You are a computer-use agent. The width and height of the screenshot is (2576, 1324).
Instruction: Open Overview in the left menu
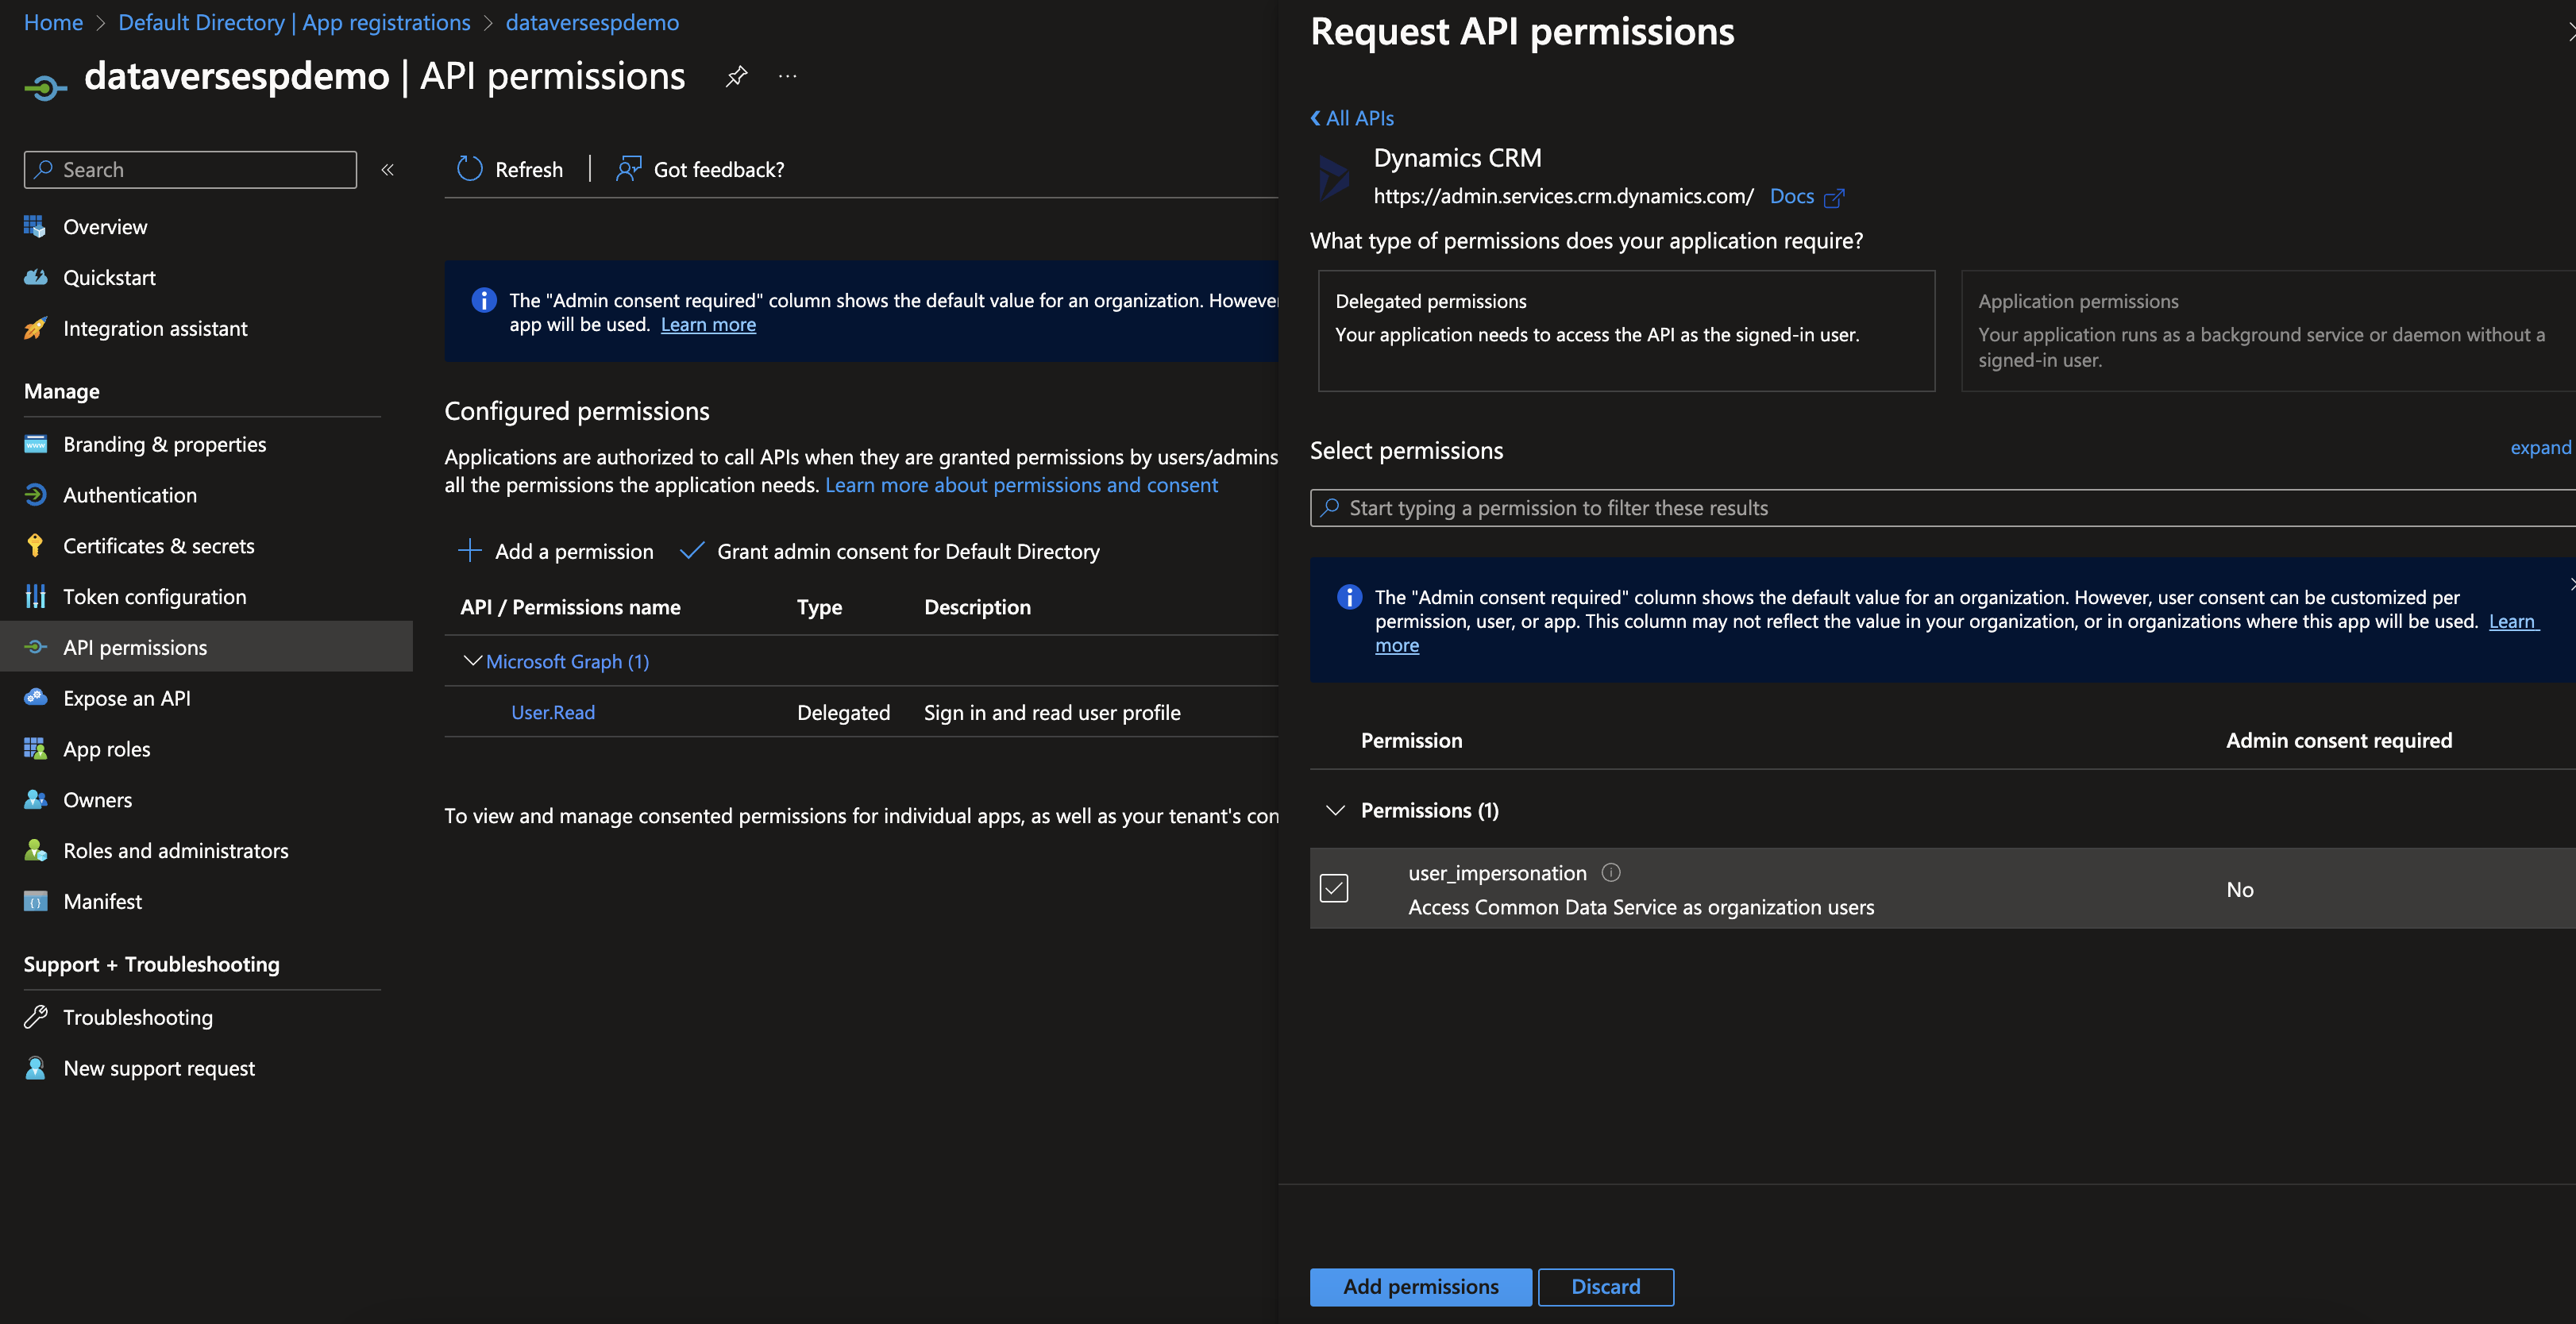[105, 227]
